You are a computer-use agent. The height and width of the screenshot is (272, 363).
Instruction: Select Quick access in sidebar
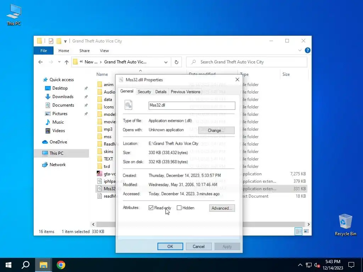62,80
